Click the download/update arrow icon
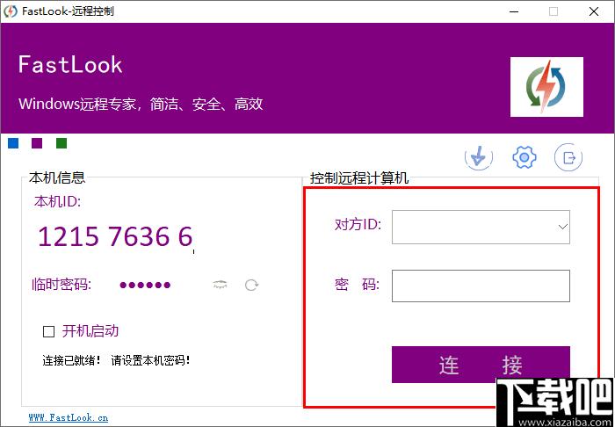This screenshot has height=427, width=615. (479, 157)
